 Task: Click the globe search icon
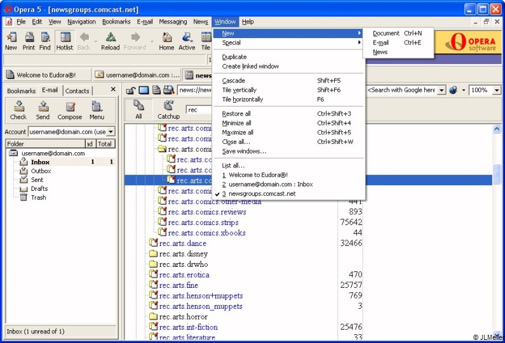[x=453, y=90]
